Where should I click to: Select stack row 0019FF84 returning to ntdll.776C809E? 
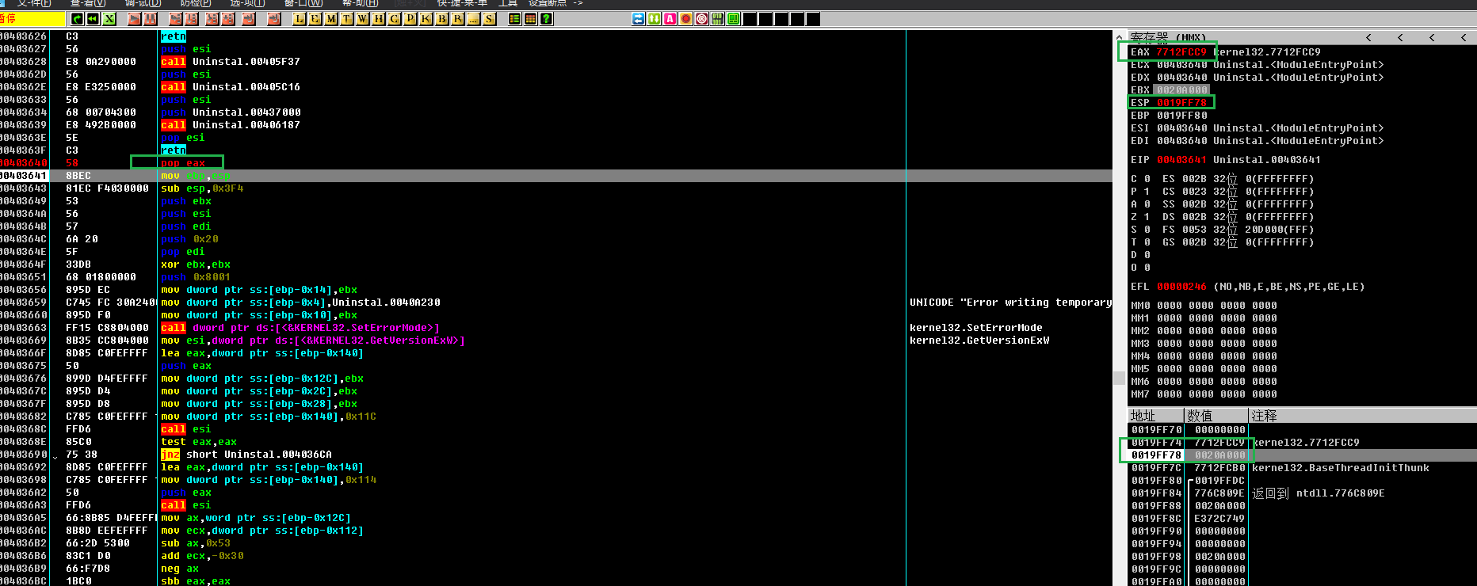click(x=1302, y=493)
